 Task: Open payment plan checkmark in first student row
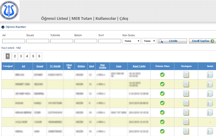coord(162,75)
